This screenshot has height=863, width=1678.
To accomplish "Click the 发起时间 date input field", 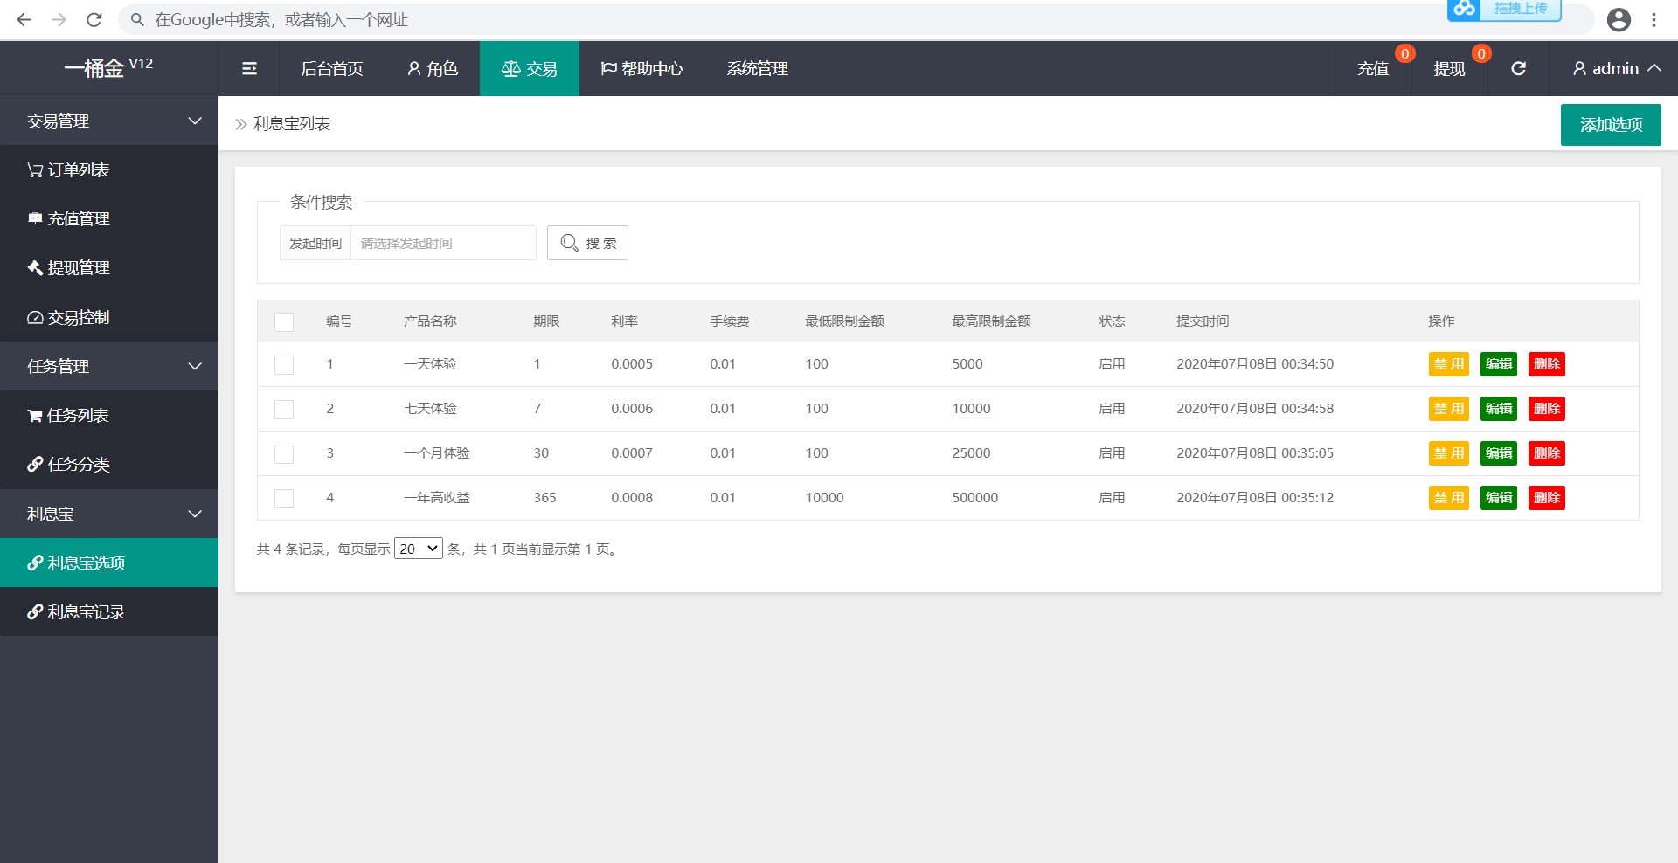I will pos(443,243).
